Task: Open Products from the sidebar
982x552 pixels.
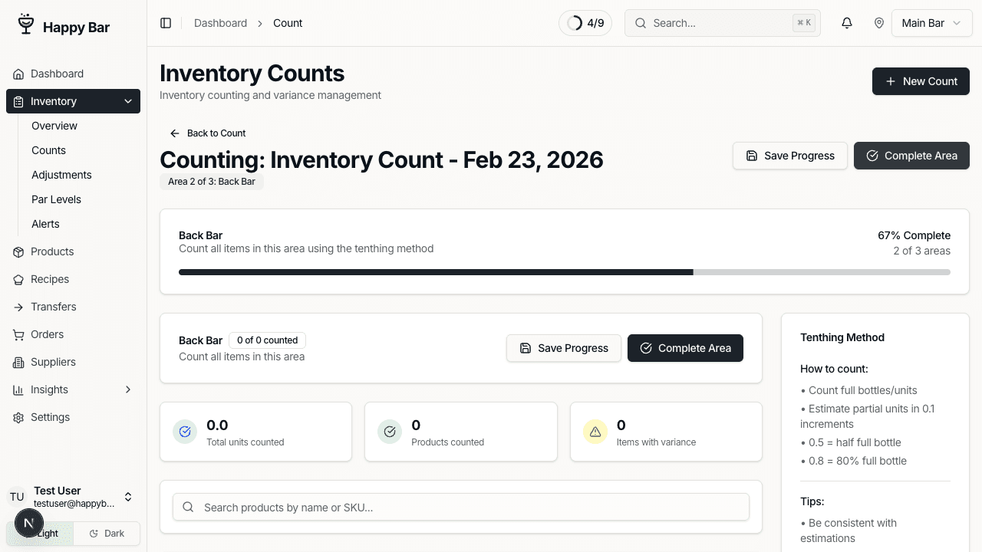Action: click(52, 251)
